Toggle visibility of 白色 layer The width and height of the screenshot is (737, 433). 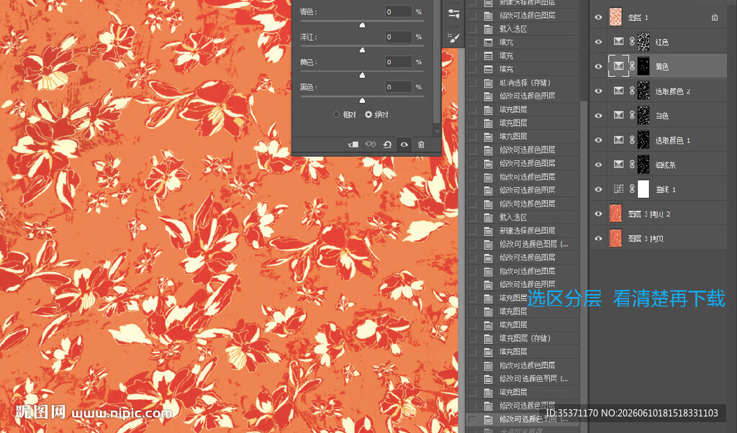pyautogui.click(x=598, y=115)
